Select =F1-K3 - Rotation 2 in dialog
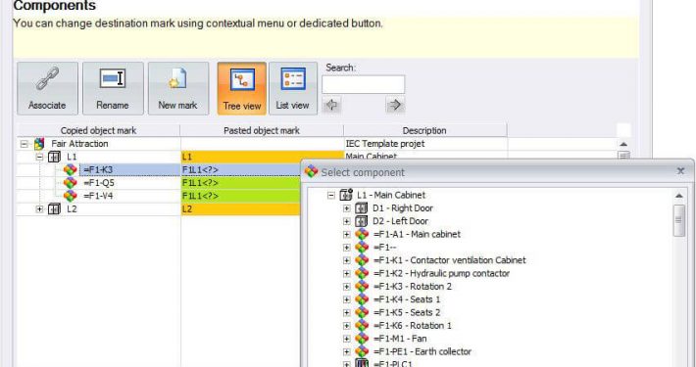 413,287
